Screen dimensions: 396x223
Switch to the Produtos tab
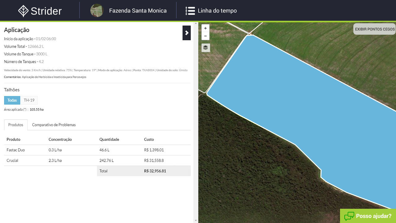click(x=16, y=125)
